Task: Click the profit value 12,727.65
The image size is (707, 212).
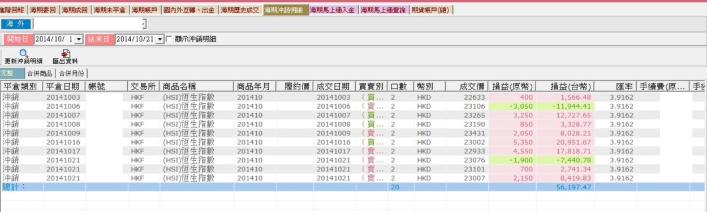Action: (573, 115)
